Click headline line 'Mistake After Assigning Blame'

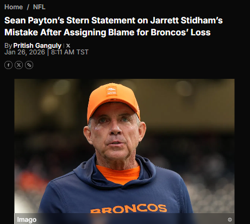108,33
